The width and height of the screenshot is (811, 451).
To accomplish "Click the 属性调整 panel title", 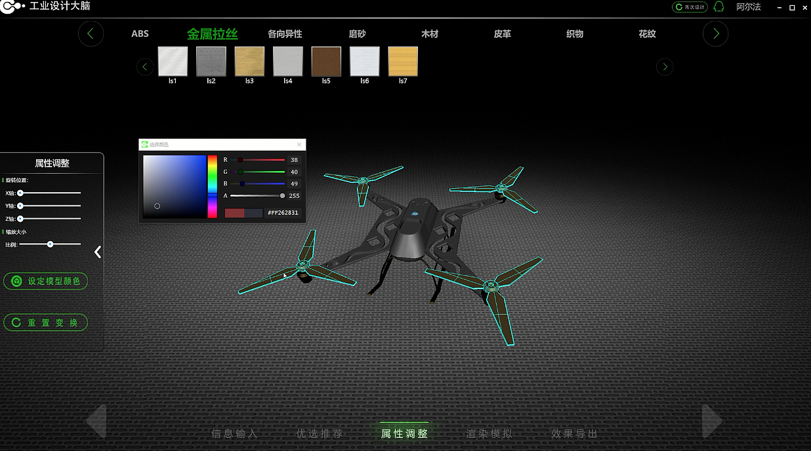I will click(x=52, y=163).
